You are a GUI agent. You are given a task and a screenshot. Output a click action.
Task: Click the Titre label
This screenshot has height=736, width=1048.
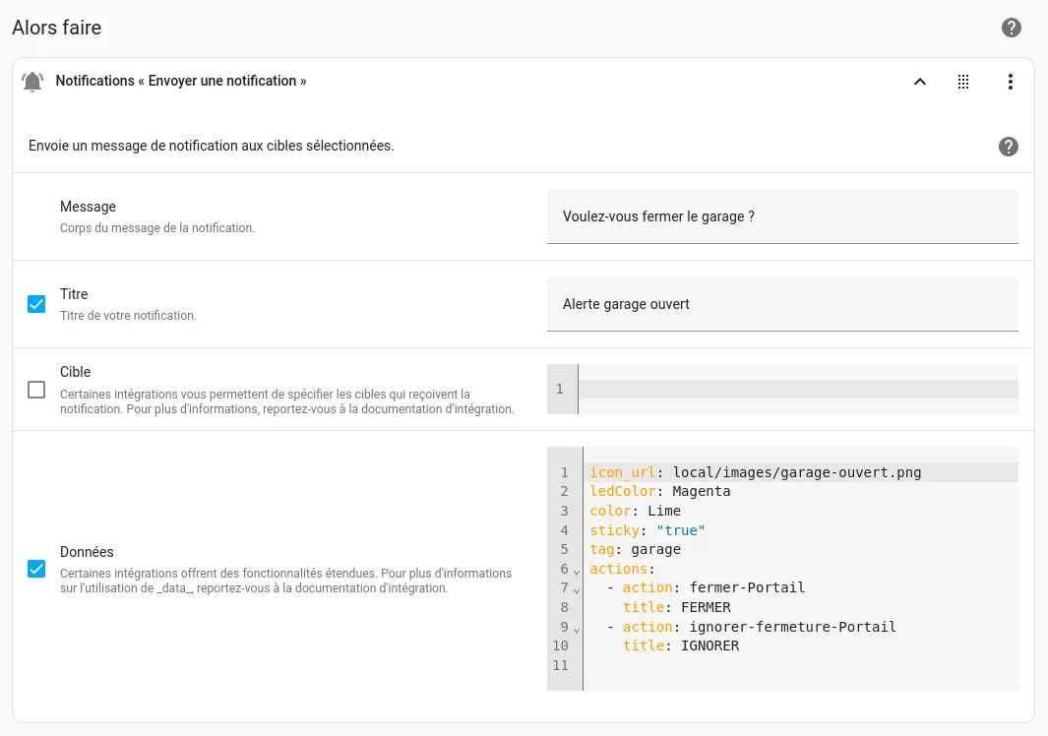[74, 294]
